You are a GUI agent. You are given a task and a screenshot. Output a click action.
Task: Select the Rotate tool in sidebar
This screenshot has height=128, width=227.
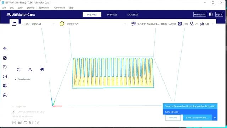pos(5,67)
